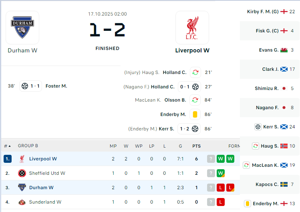This screenshot has width=300, height=212.
Task: Click Liverpool W's first green W form badge
Action: (x=220, y=159)
